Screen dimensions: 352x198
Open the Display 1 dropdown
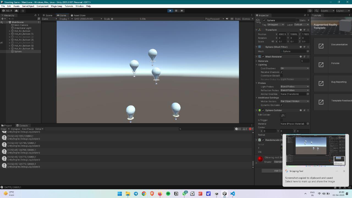[x=66, y=19]
